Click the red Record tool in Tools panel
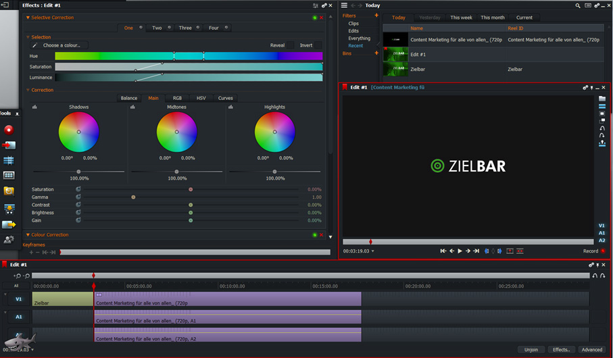Screen dimensions: 613x358 tap(9, 130)
